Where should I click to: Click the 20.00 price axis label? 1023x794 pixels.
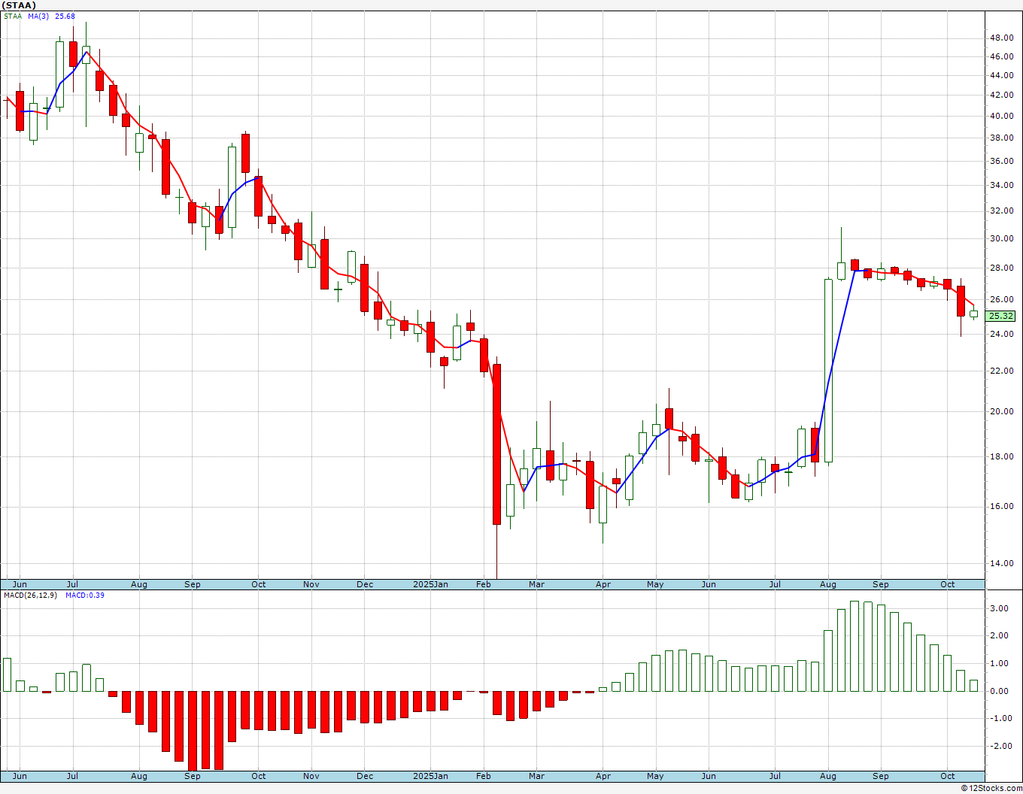click(1000, 411)
